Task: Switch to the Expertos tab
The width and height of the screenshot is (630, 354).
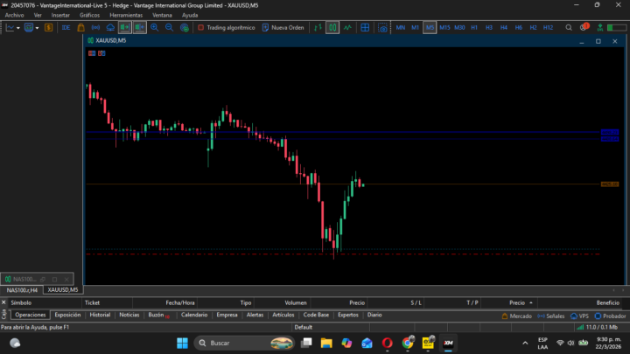Action: [348, 315]
